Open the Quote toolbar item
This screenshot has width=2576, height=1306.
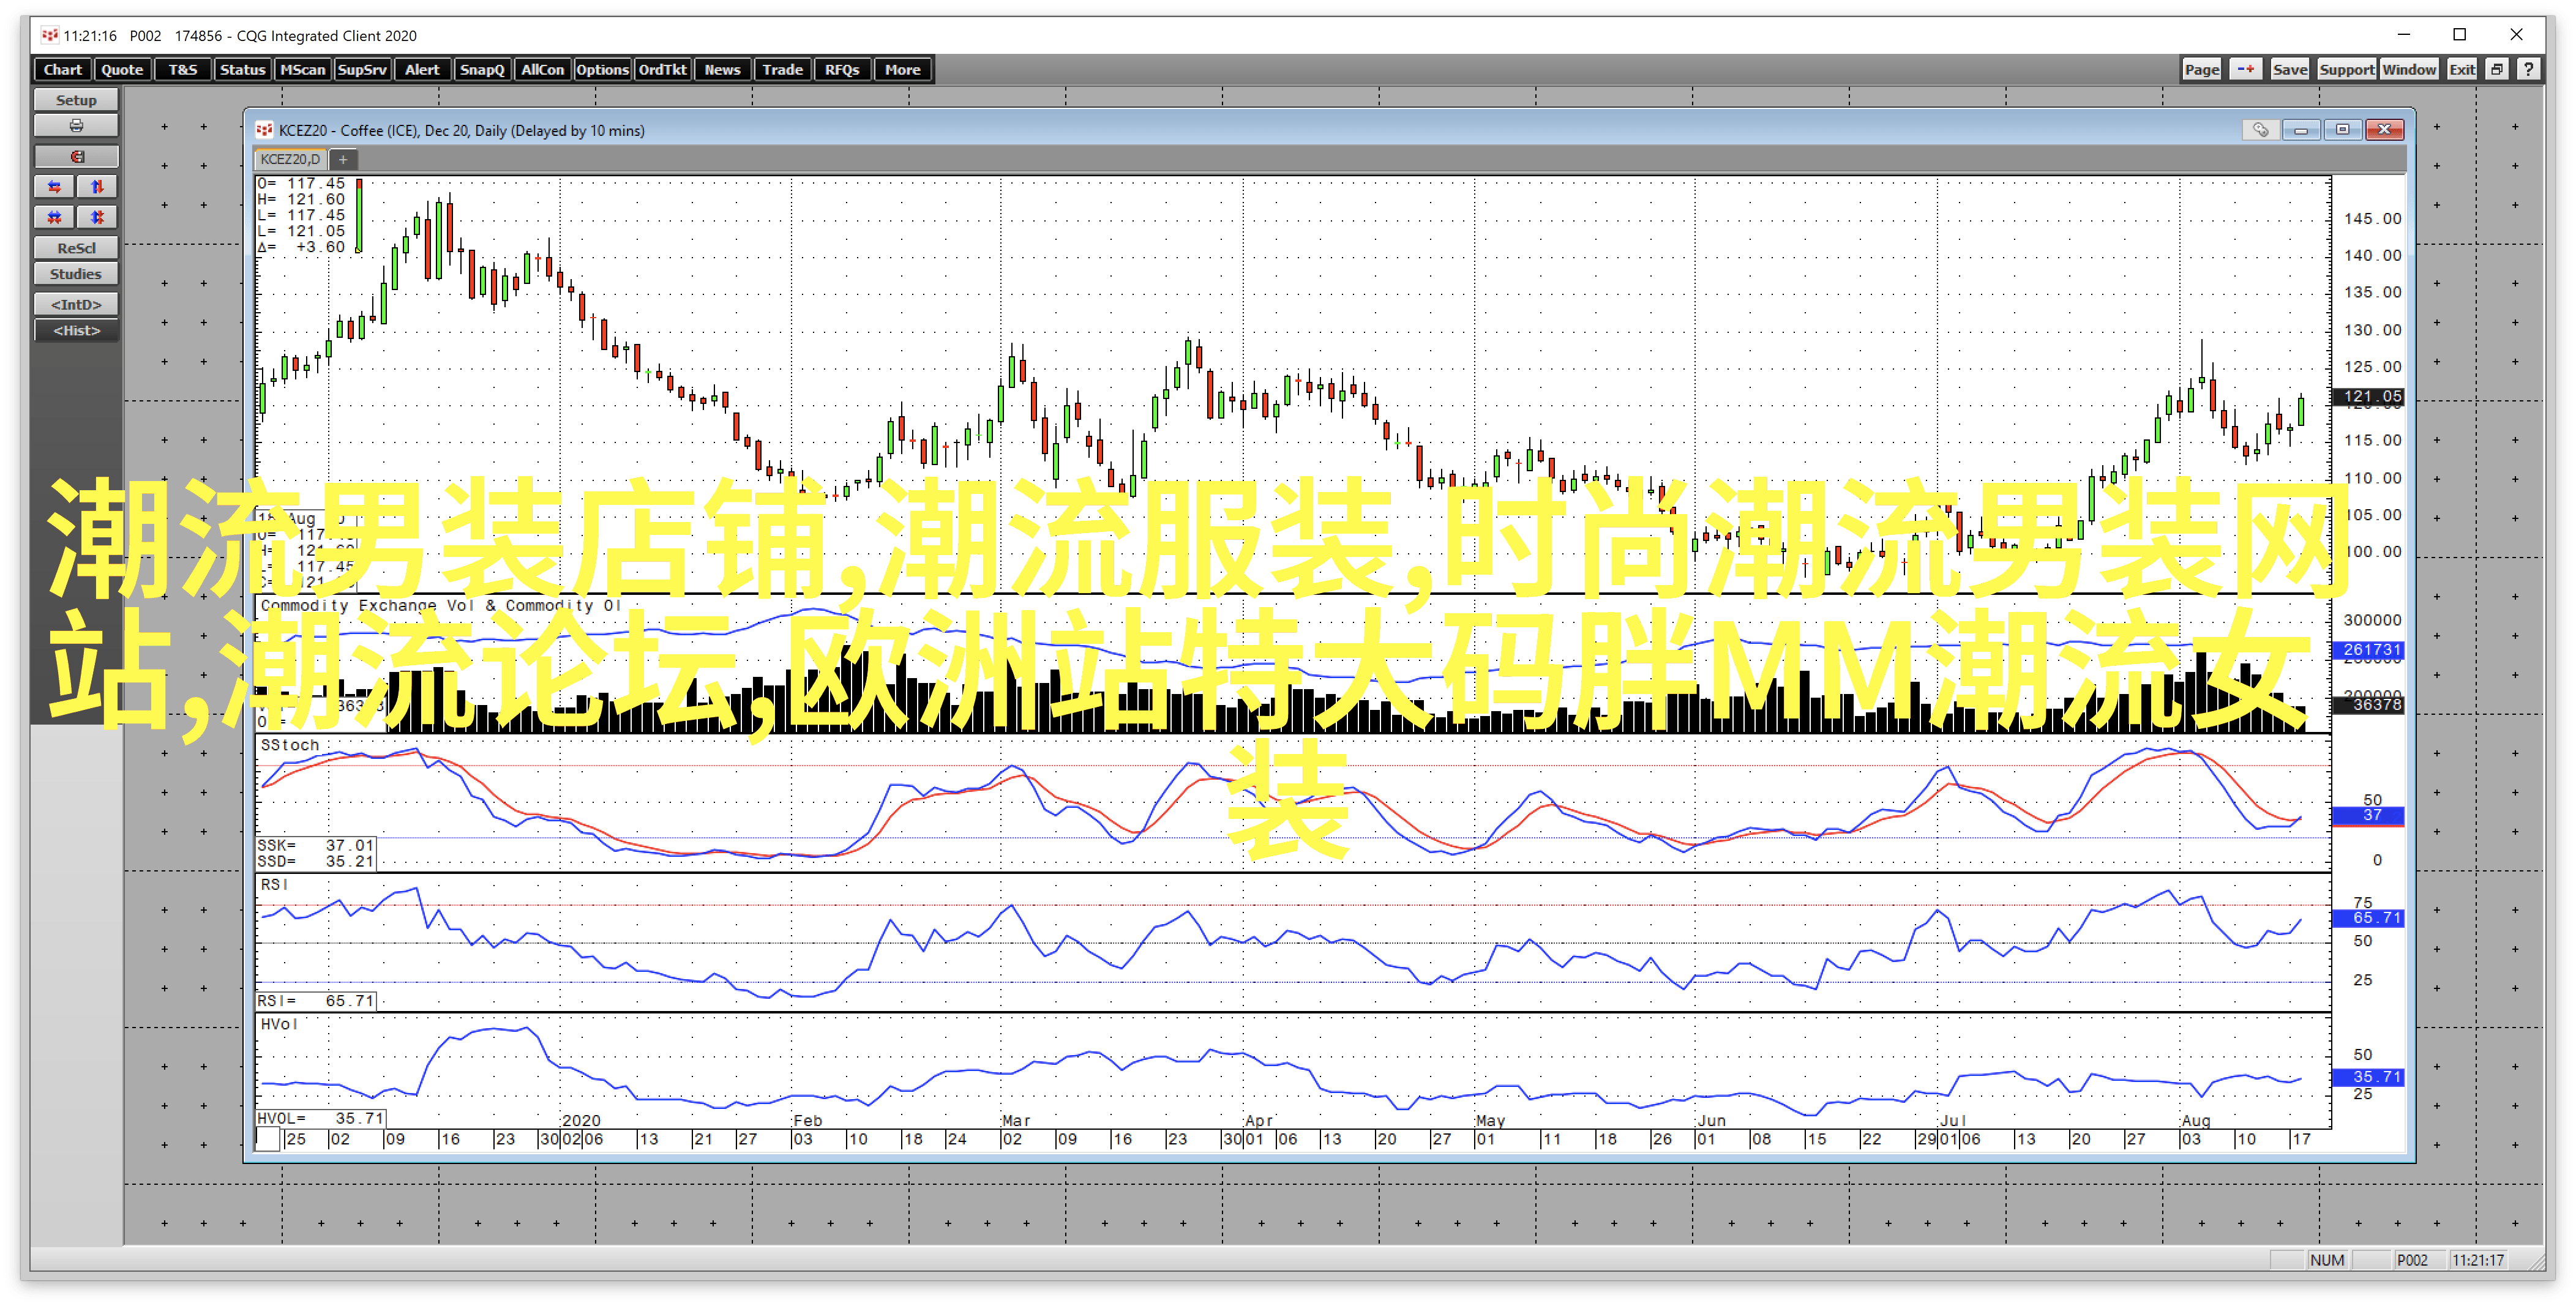(122, 69)
